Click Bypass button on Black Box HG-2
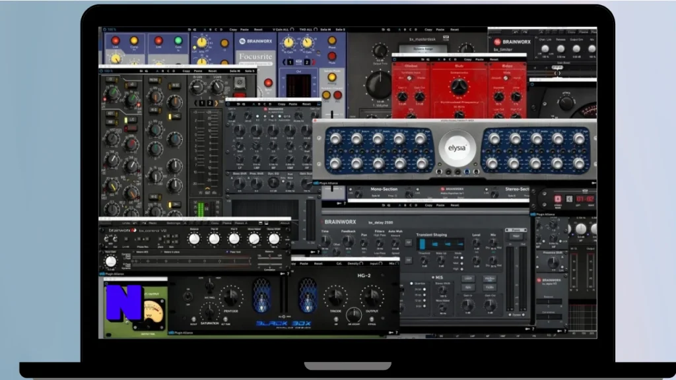The image size is (676, 380). tap(371, 319)
